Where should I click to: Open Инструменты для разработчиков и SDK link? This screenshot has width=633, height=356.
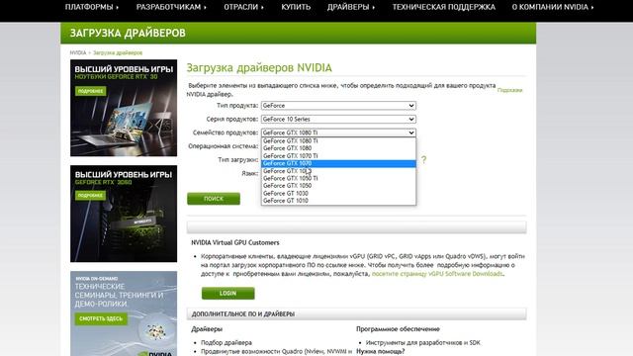point(423,343)
